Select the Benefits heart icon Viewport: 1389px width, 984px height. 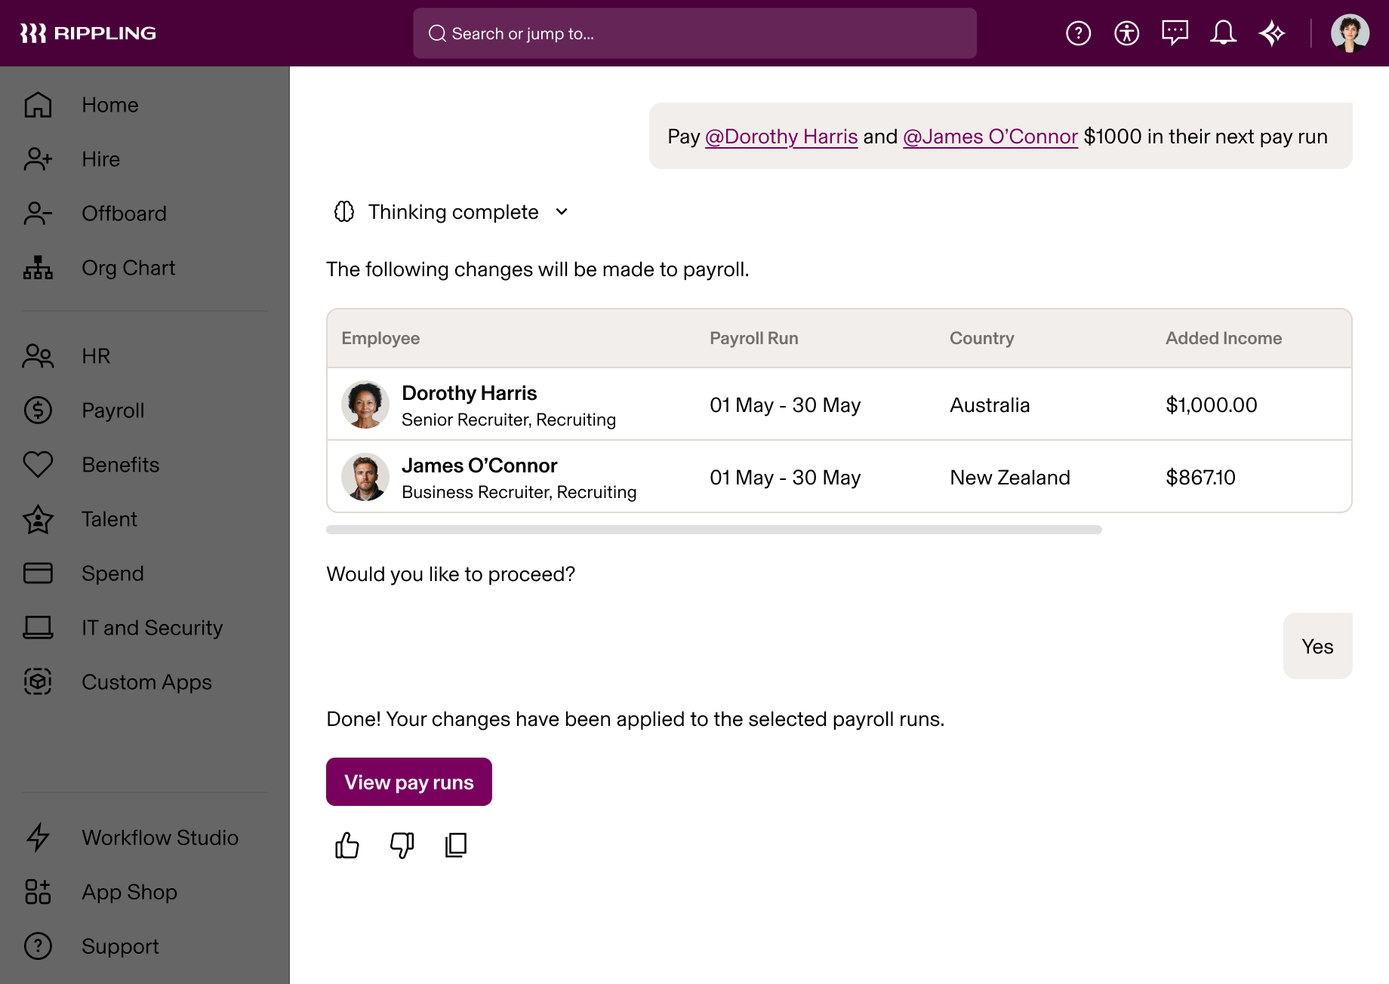click(x=120, y=465)
